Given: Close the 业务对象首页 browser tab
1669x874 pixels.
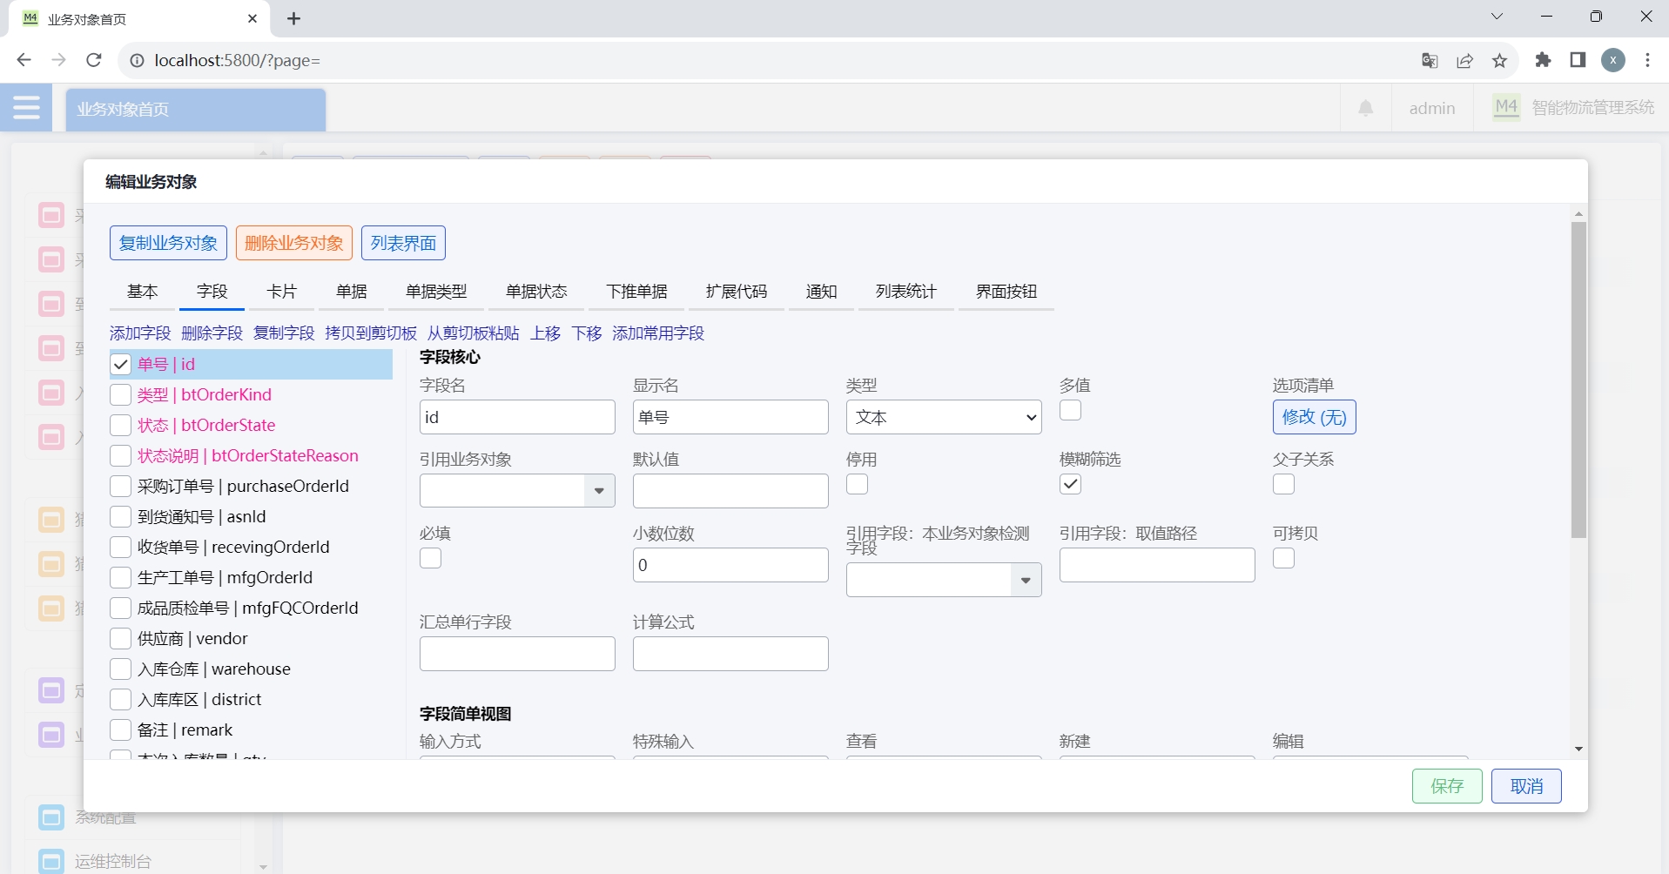Looking at the screenshot, I should pyautogui.click(x=252, y=18).
